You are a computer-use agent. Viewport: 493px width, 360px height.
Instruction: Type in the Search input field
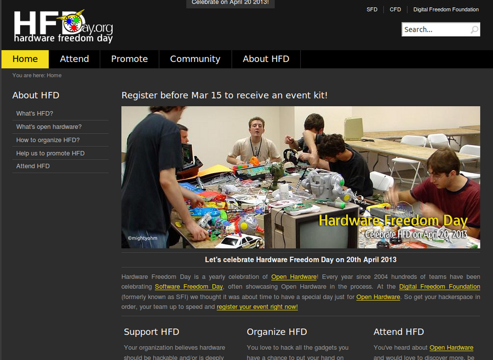point(435,30)
